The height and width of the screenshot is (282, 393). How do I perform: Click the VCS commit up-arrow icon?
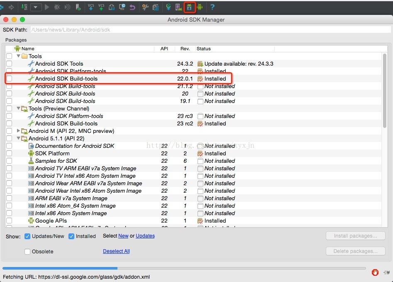[101, 7]
